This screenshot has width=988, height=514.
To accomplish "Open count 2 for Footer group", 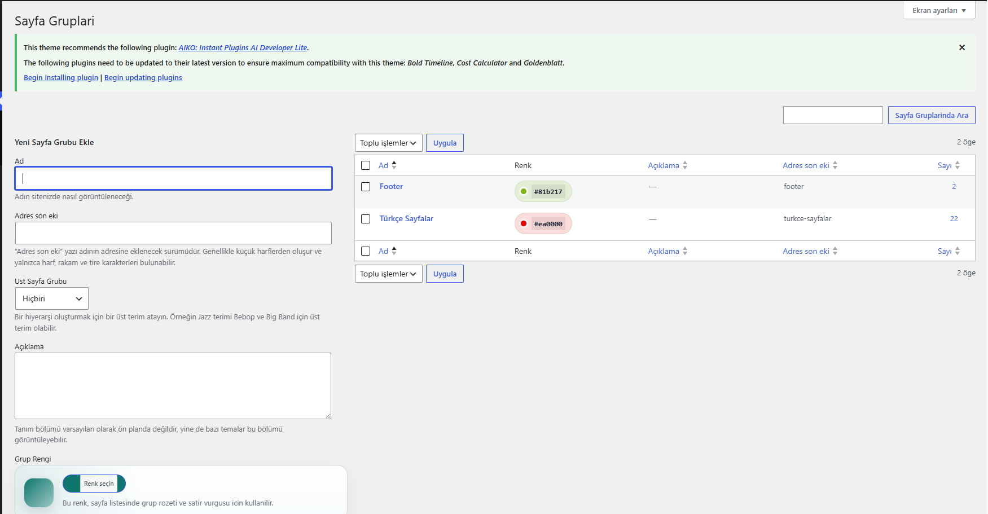I will pyautogui.click(x=954, y=186).
